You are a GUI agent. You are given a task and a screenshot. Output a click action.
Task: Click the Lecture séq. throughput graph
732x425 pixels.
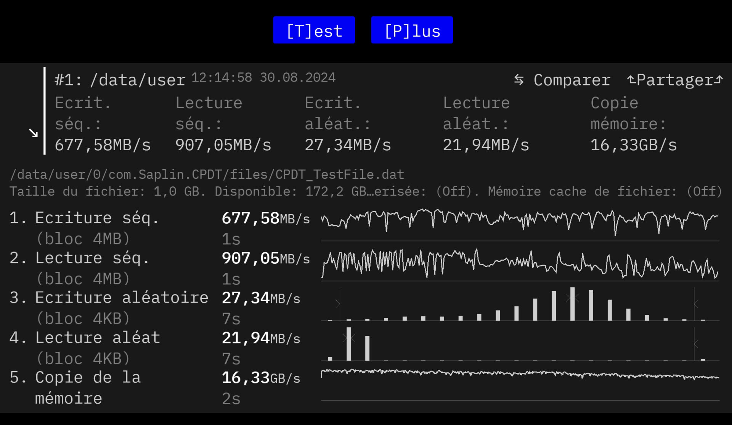[x=520, y=264]
